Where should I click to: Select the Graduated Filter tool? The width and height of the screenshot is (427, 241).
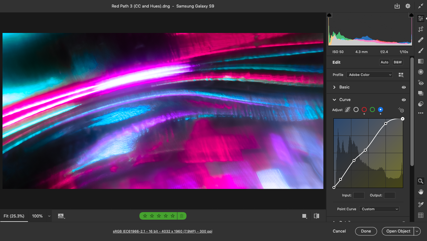click(421, 61)
